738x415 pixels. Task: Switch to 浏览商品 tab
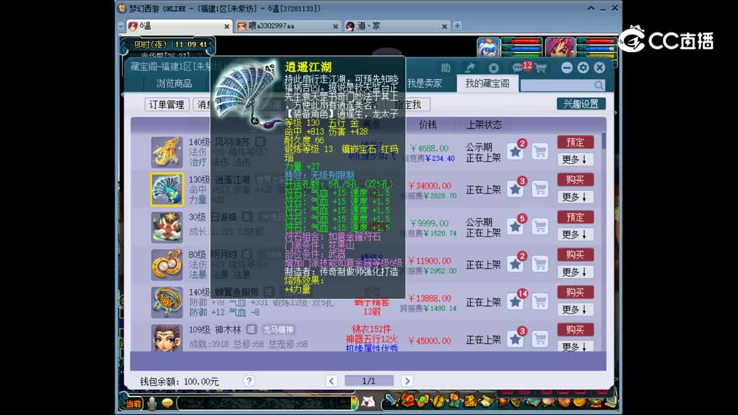tap(174, 84)
